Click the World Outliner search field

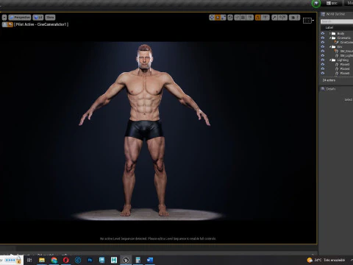[337, 21]
